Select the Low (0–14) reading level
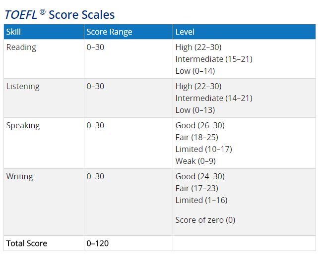 click(195, 71)
